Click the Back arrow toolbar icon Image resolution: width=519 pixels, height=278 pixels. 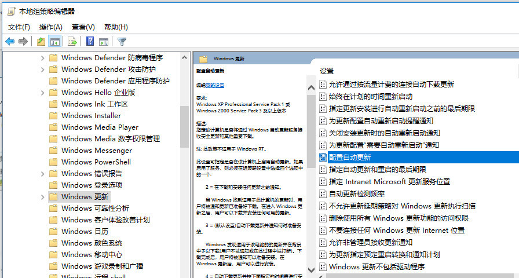[x=10, y=41]
